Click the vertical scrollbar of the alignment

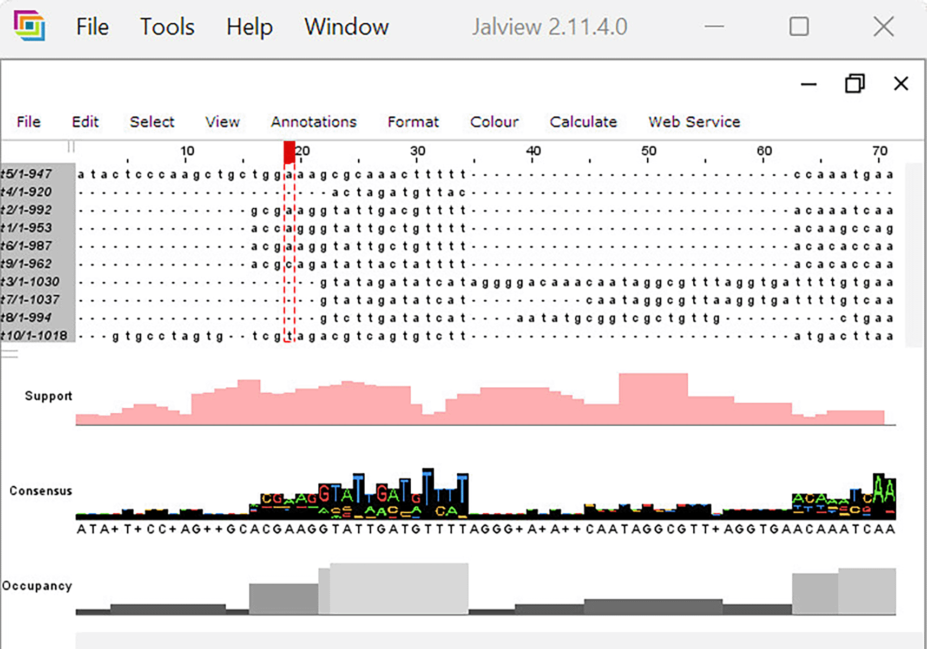(915, 254)
